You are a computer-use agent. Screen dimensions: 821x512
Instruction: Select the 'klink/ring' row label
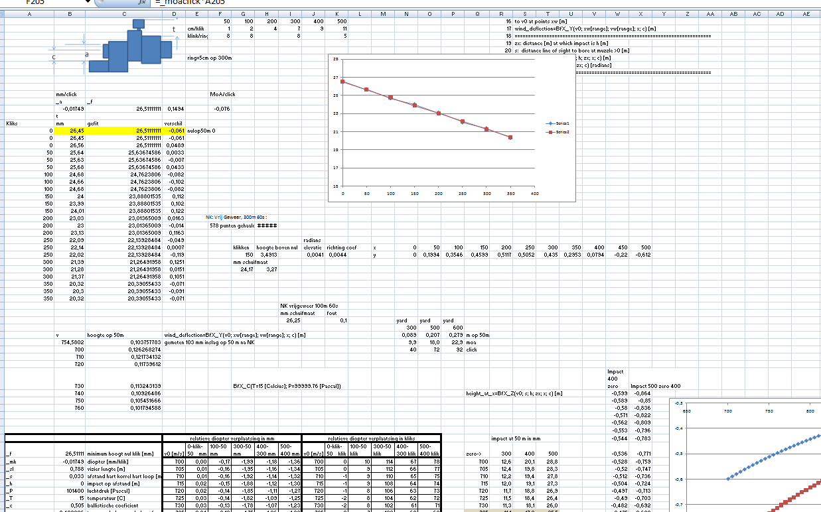pos(198,36)
